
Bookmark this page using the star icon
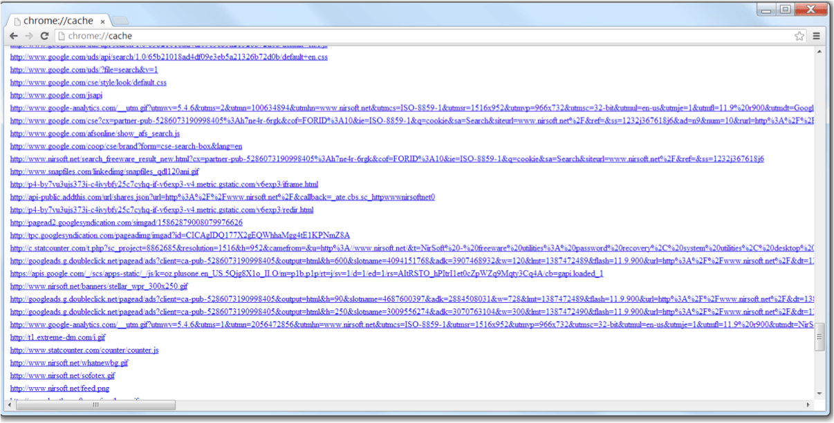(x=799, y=35)
